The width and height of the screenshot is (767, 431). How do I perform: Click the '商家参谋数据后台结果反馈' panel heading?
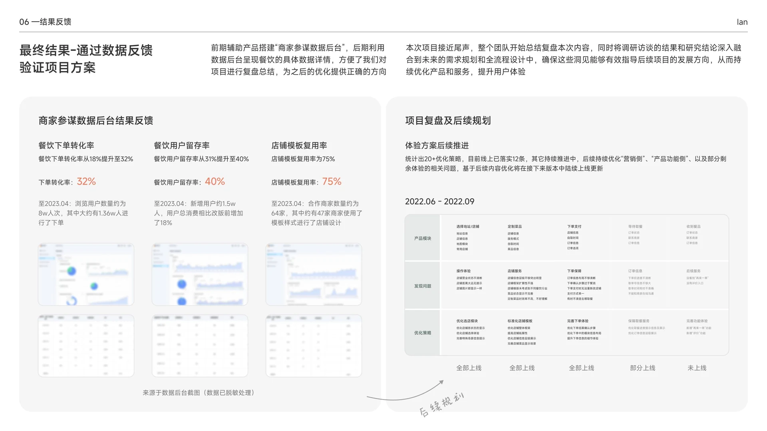point(96,121)
